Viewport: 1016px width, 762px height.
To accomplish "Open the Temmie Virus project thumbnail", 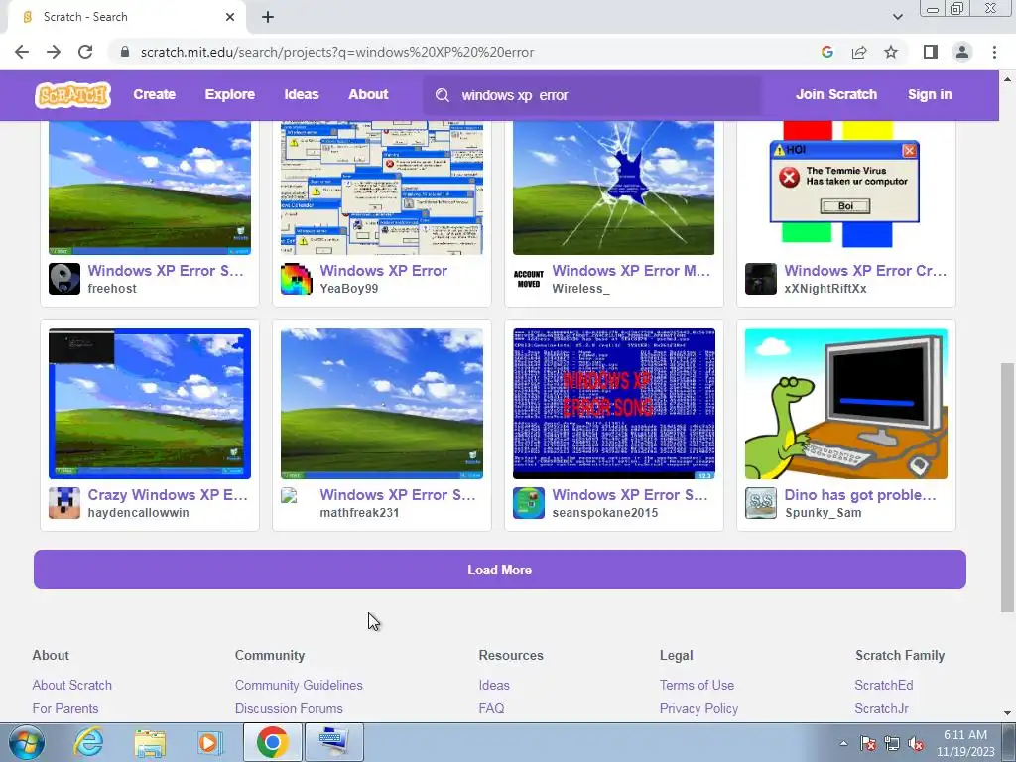I will (x=845, y=188).
